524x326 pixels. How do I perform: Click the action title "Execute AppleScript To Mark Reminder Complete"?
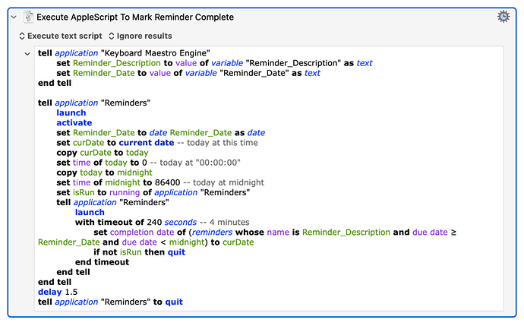[x=134, y=17]
